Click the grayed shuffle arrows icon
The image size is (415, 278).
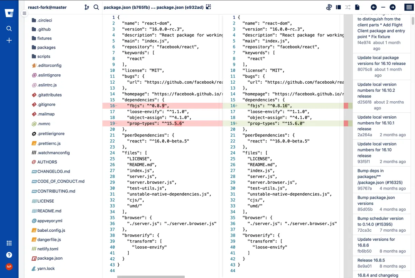point(348,7)
